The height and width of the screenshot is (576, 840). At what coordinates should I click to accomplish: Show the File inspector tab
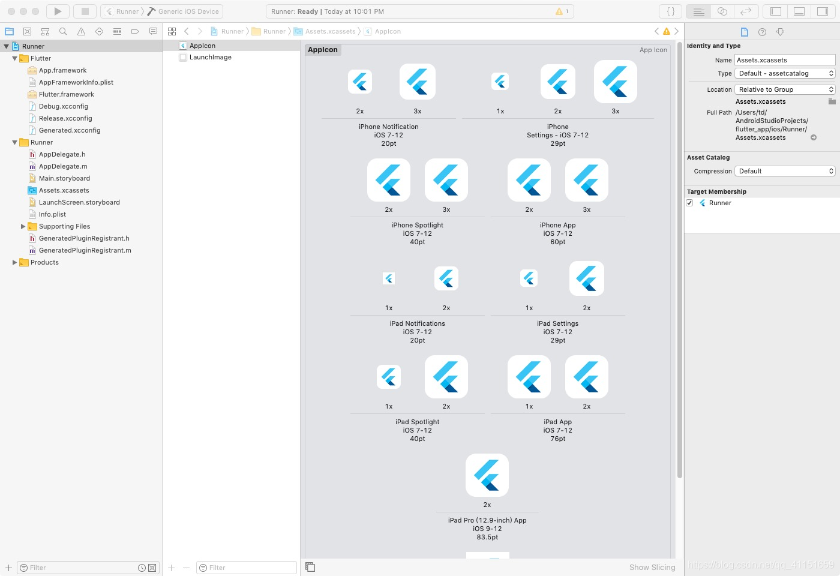(745, 32)
